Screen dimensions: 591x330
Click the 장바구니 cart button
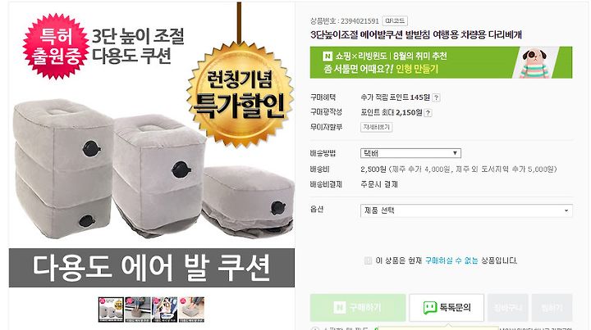pos(508,307)
